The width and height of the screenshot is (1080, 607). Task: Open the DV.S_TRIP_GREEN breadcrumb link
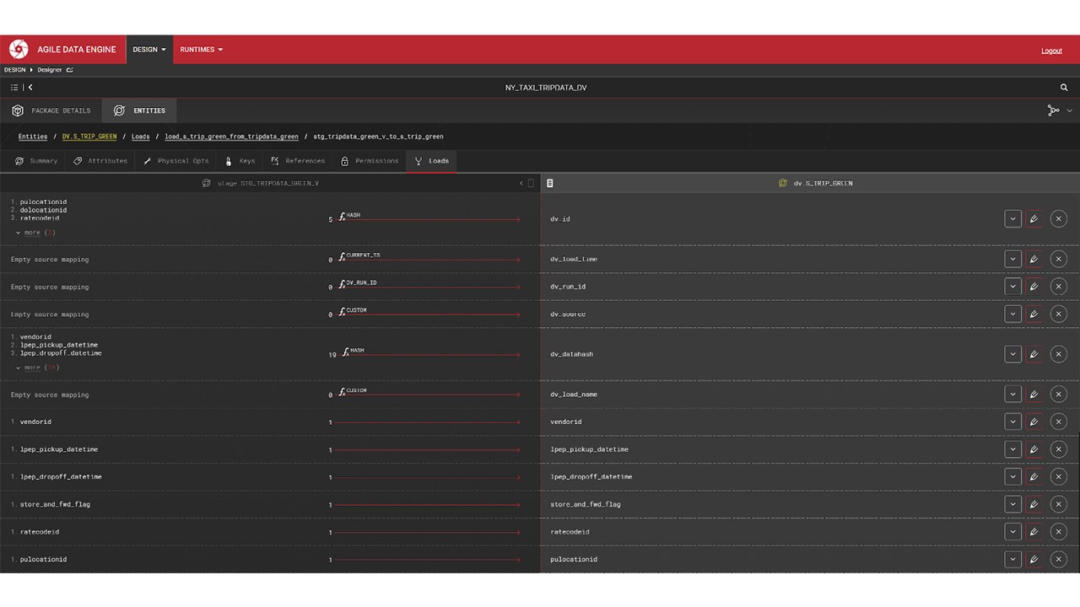point(89,136)
